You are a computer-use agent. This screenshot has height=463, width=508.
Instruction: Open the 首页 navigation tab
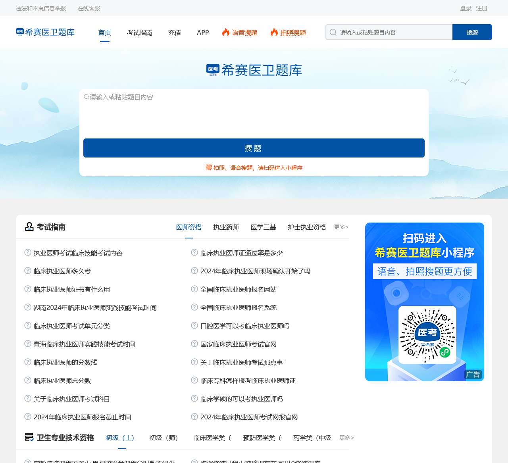[x=105, y=33]
